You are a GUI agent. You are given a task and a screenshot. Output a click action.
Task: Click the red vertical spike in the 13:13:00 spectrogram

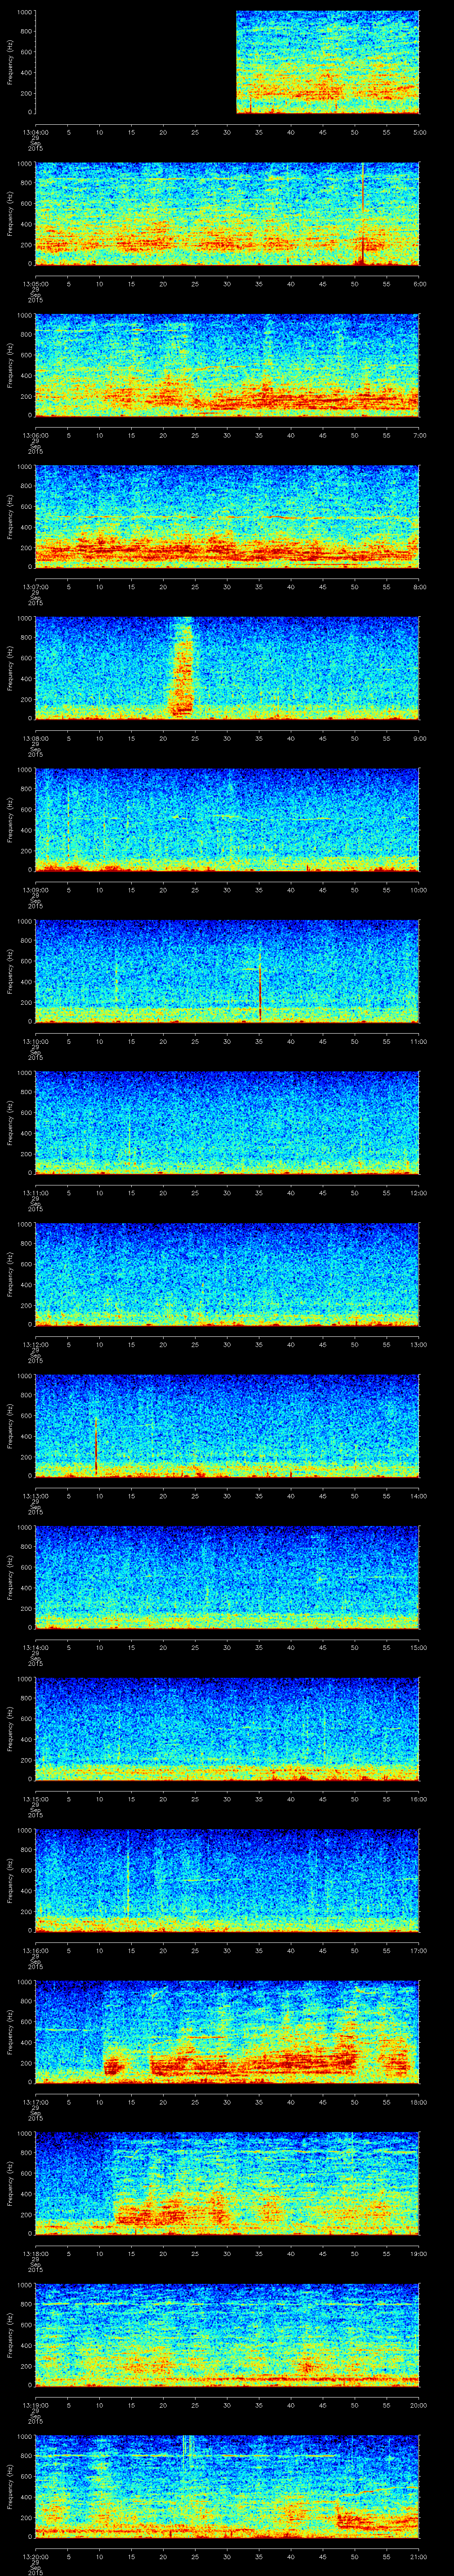(96, 1445)
